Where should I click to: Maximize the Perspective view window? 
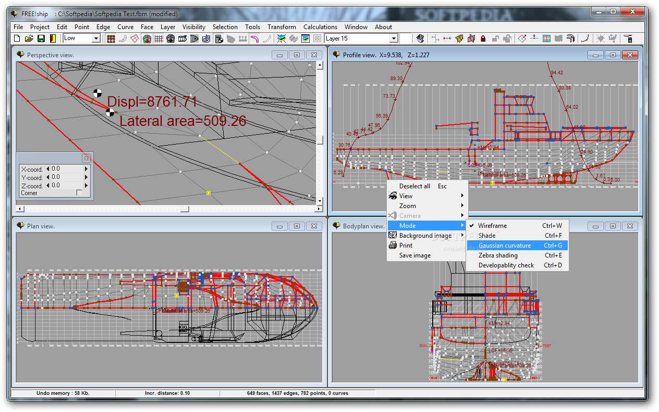pyautogui.click(x=297, y=55)
